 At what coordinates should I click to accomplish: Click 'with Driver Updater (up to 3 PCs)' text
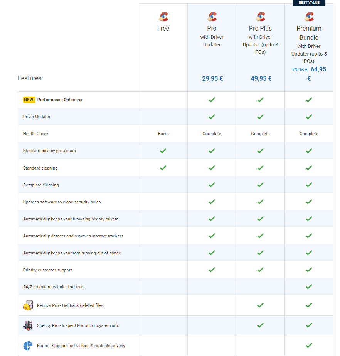click(260, 44)
